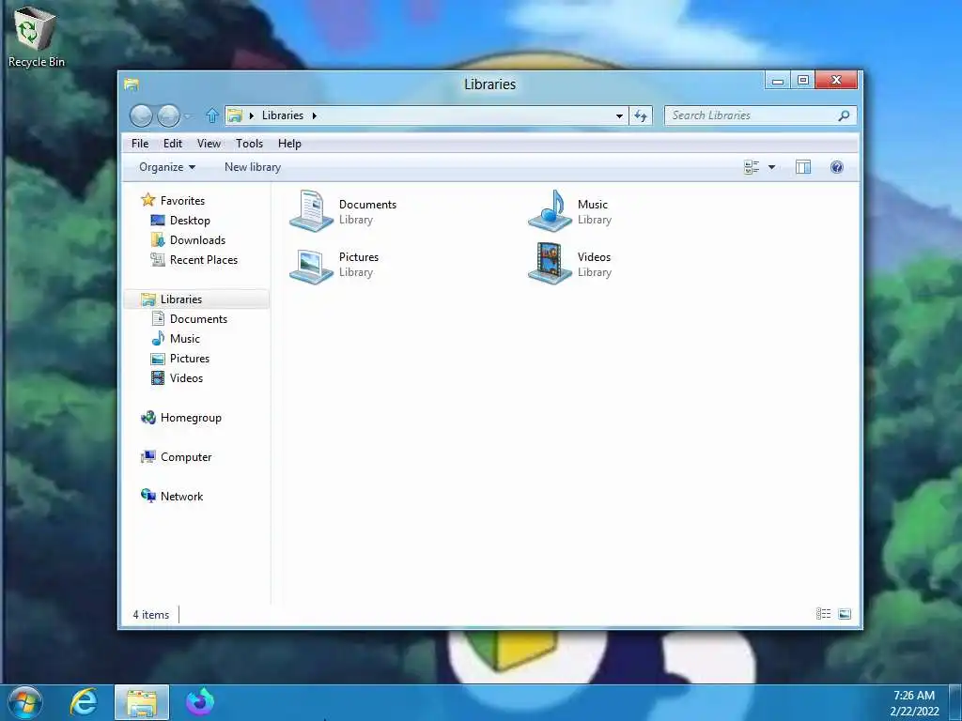This screenshot has height=721, width=962.
Task: Click the Start button orb
Action: (x=24, y=702)
